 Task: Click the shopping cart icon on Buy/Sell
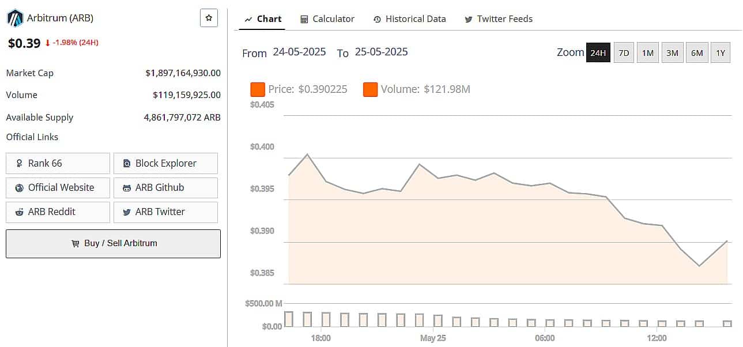75,243
